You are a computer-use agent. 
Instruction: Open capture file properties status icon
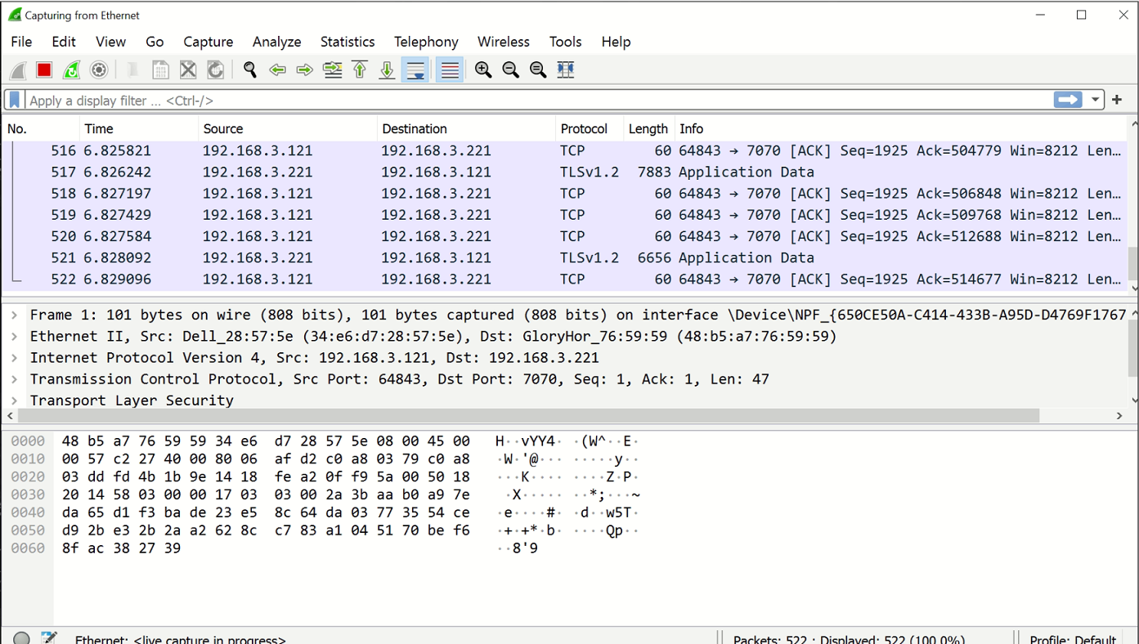coord(49,638)
